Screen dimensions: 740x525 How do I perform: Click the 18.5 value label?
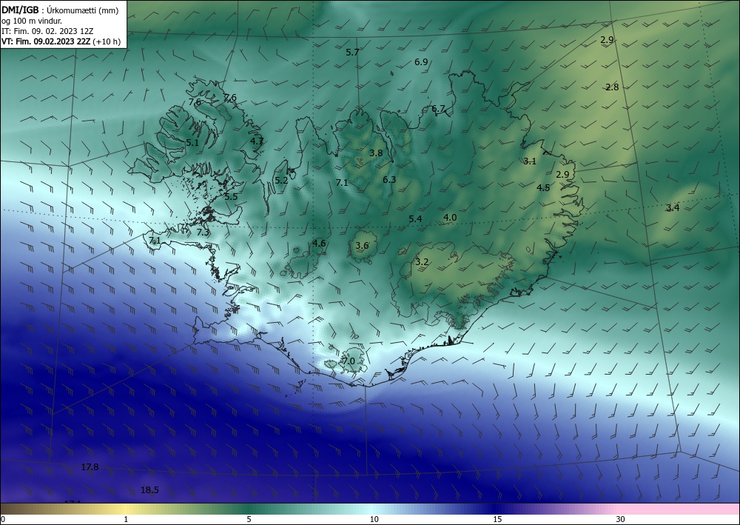[149, 490]
